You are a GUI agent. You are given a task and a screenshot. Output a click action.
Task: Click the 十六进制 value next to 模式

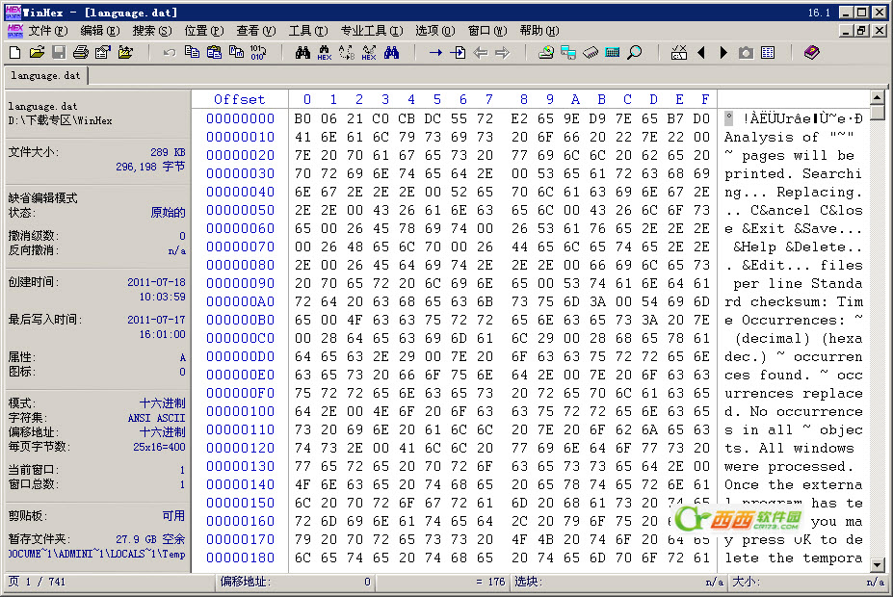click(x=162, y=402)
